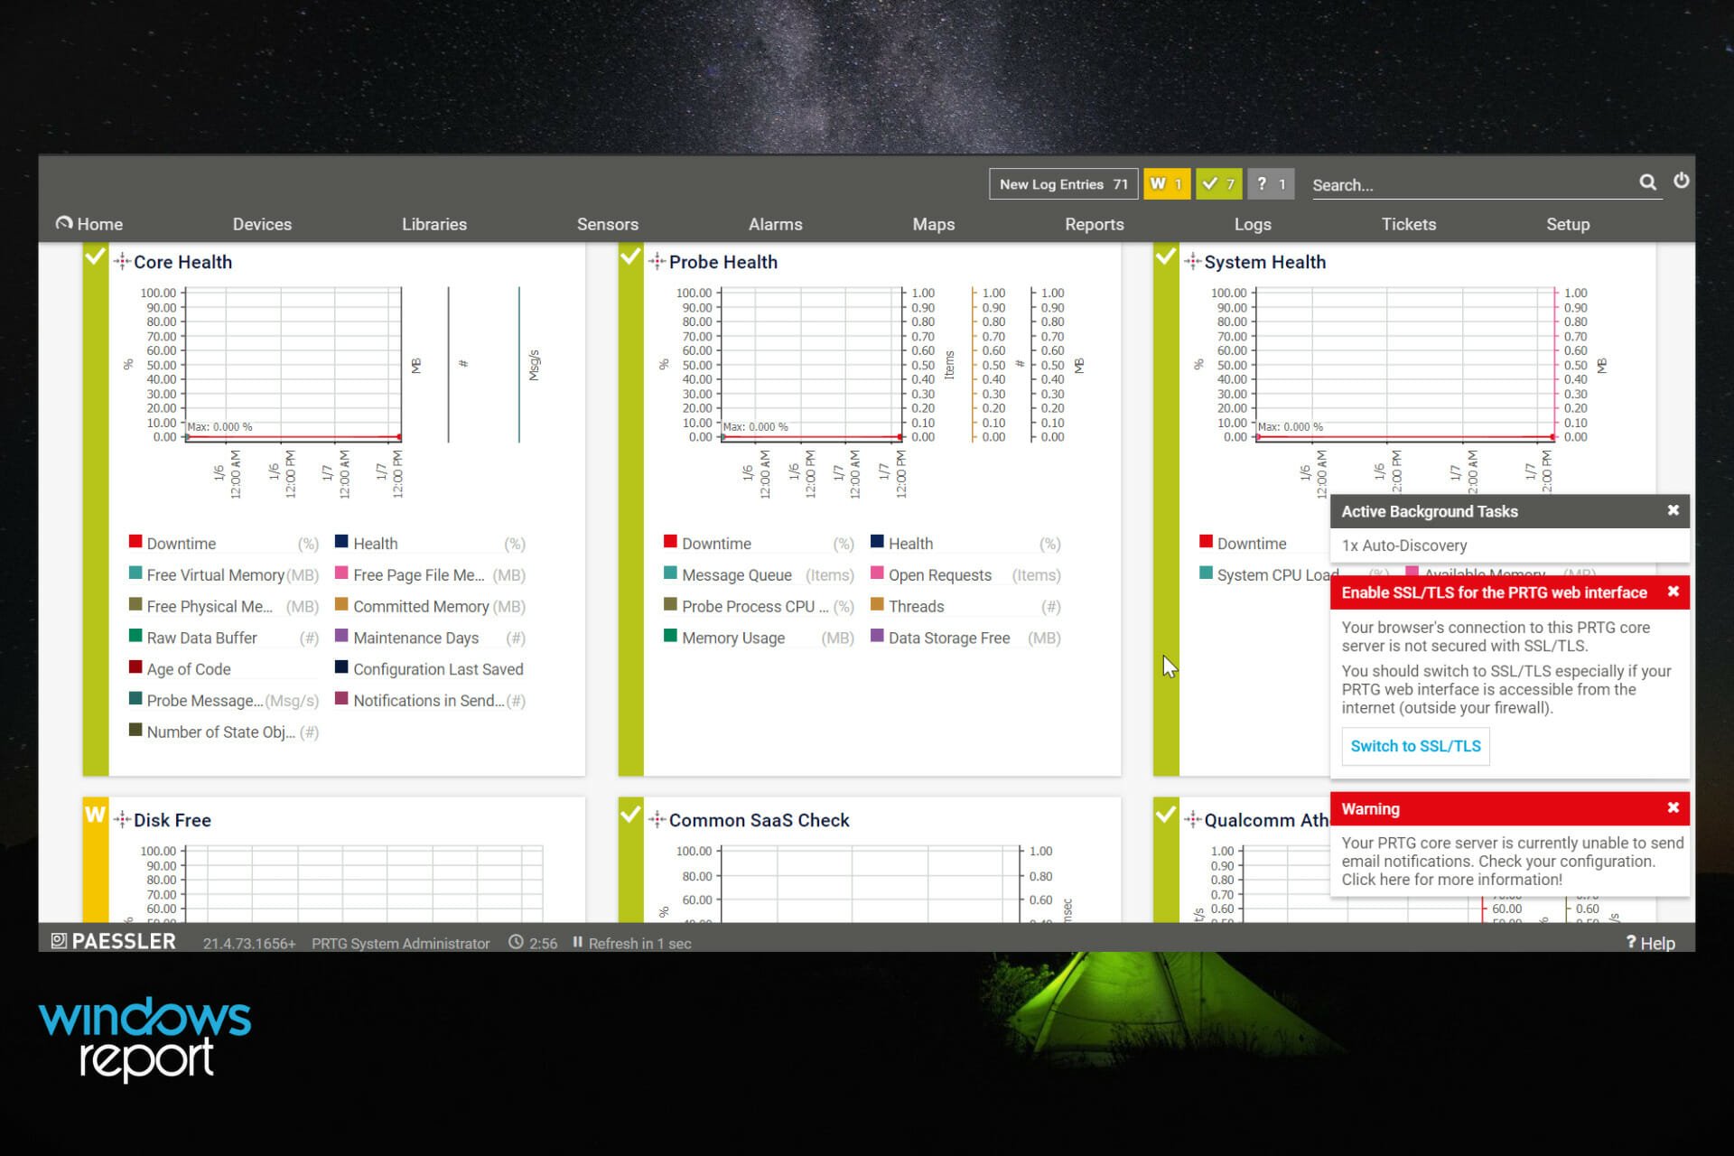Open the Probe Health sensor title

[722, 262]
